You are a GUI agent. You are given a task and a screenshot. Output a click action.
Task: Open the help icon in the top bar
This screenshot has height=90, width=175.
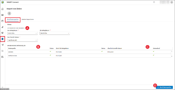point(154,2)
